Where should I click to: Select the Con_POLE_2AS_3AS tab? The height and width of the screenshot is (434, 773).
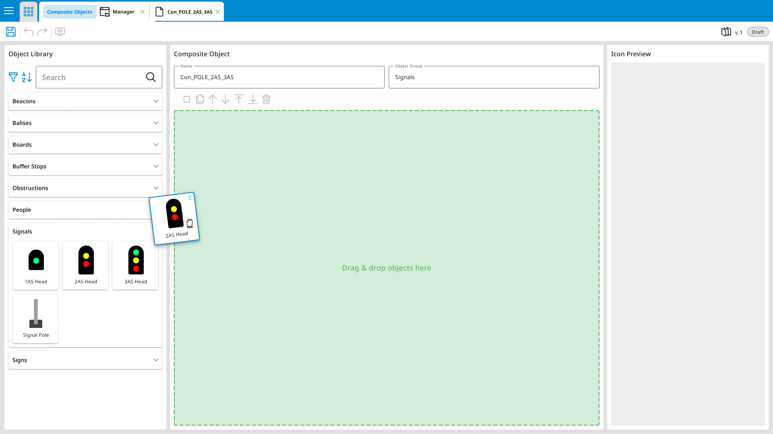click(190, 12)
